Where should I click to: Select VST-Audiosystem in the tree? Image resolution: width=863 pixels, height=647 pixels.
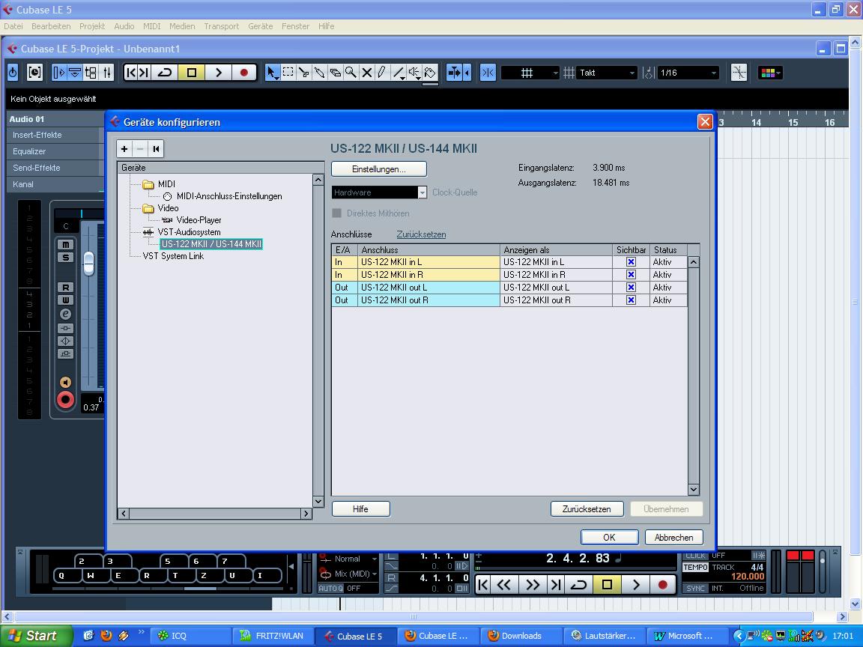point(189,232)
